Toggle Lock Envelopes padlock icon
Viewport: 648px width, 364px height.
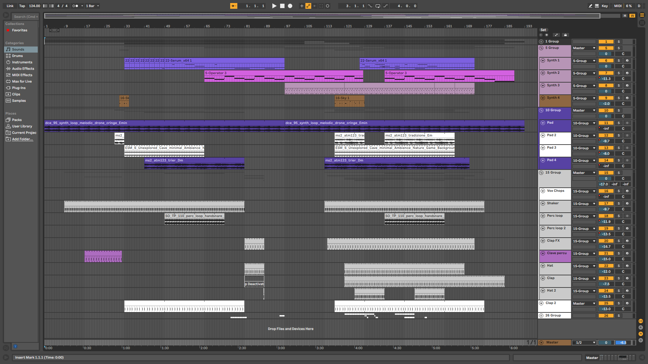click(x=566, y=35)
